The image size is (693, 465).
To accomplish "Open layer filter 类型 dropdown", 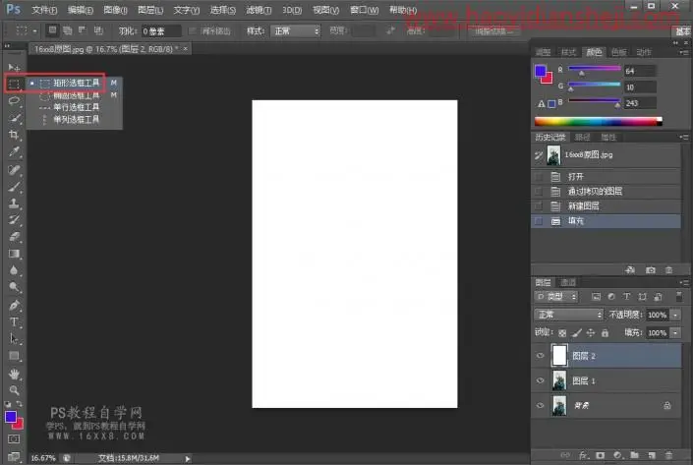I will (556, 296).
